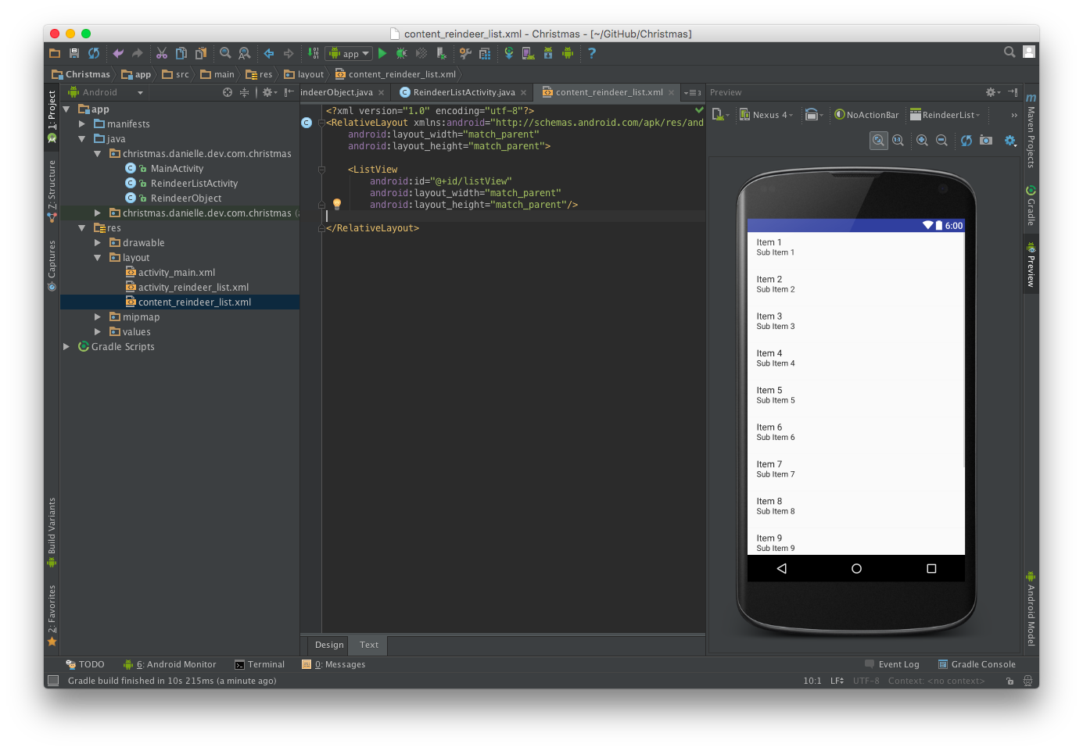Toggle the Project tool window
The image size is (1083, 751).
52,110
